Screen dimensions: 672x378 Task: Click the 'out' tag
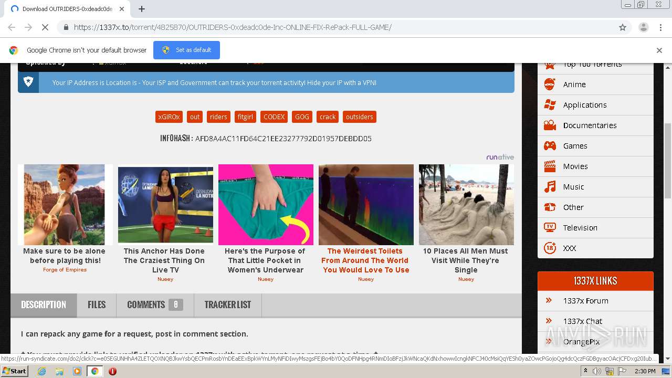pyautogui.click(x=195, y=117)
